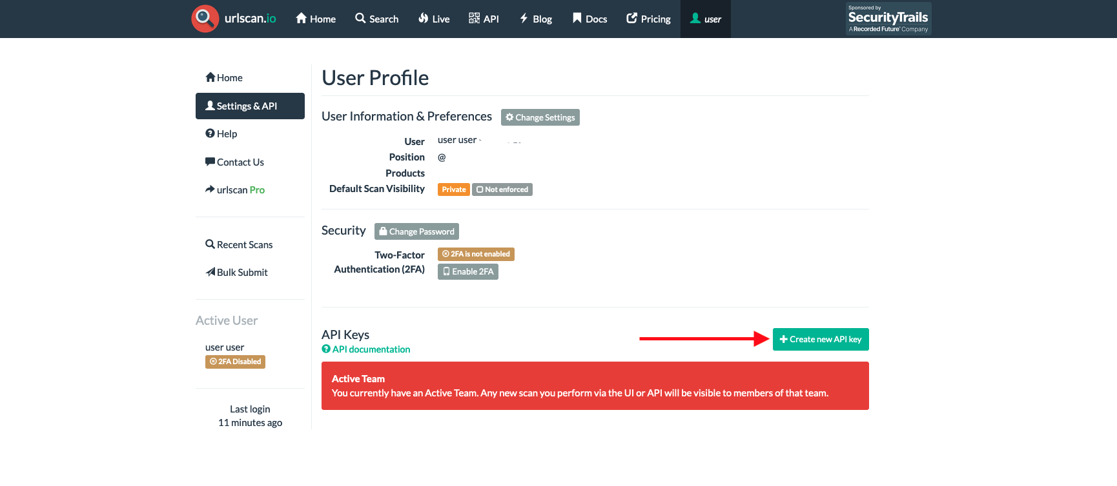This screenshot has height=486, width=1117.
Task: Open the API documentation link
Action: tap(371, 349)
